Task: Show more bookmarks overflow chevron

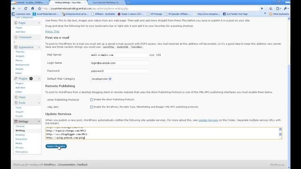Action: pos(265,14)
